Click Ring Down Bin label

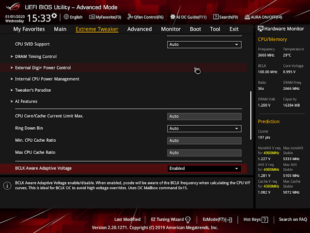(x=29, y=128)
